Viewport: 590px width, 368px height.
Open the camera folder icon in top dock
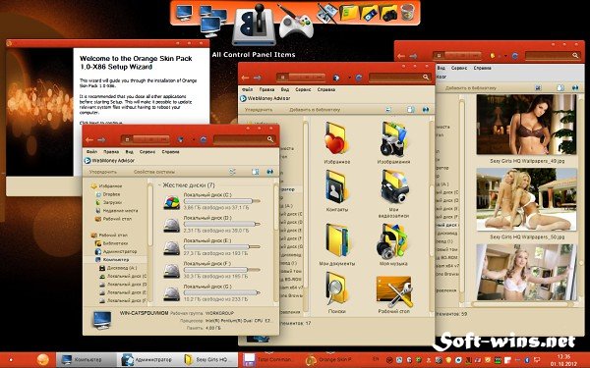pos(388,13)
